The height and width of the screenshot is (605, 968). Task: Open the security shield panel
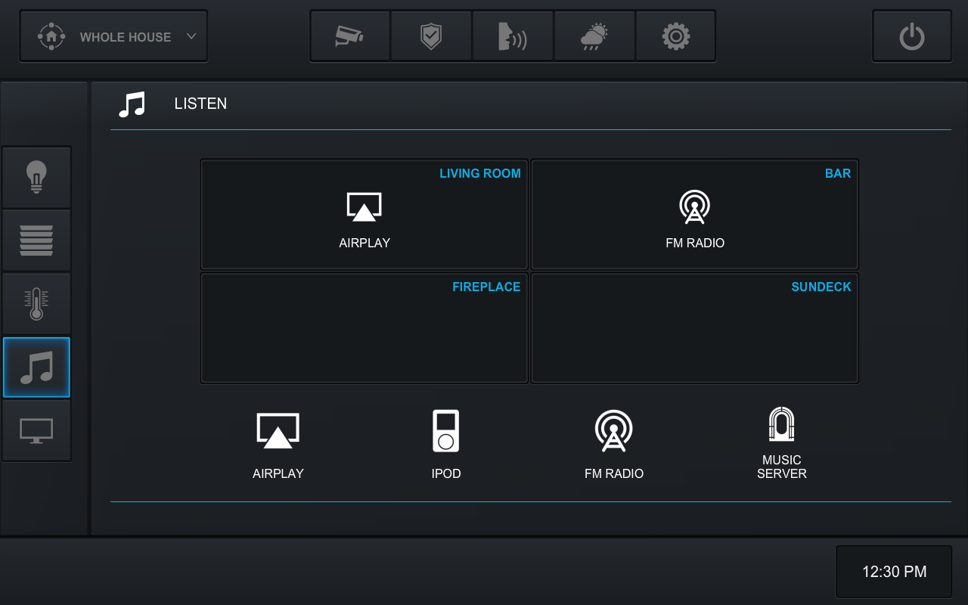tap(431, 36)
